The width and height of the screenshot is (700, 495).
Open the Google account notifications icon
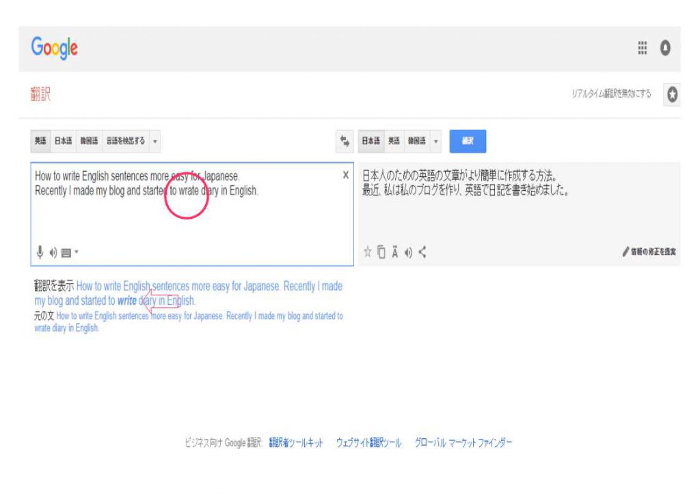click(664, 48)
